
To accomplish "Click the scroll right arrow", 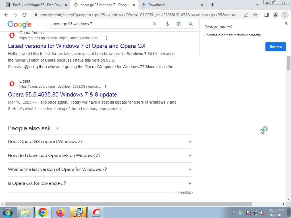I will (x=284, y=204).
